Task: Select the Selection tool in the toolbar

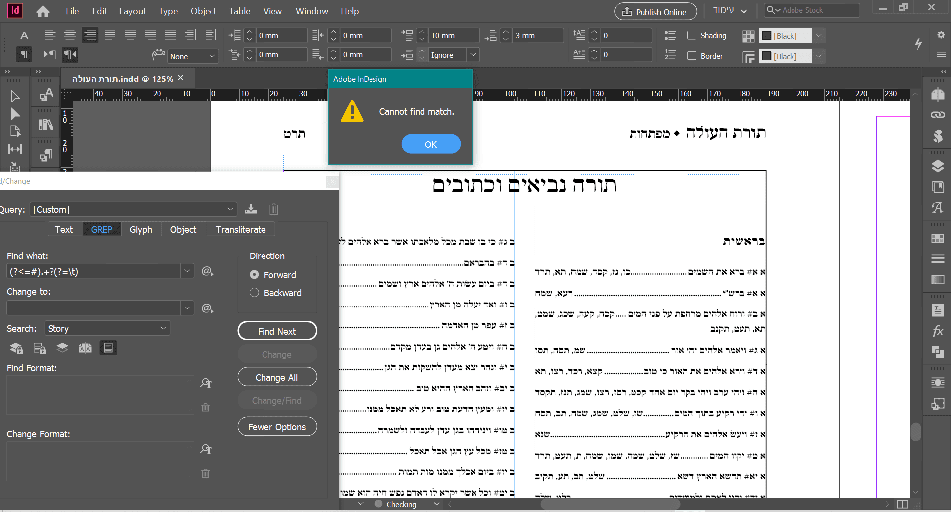Action: click(15, 96)
